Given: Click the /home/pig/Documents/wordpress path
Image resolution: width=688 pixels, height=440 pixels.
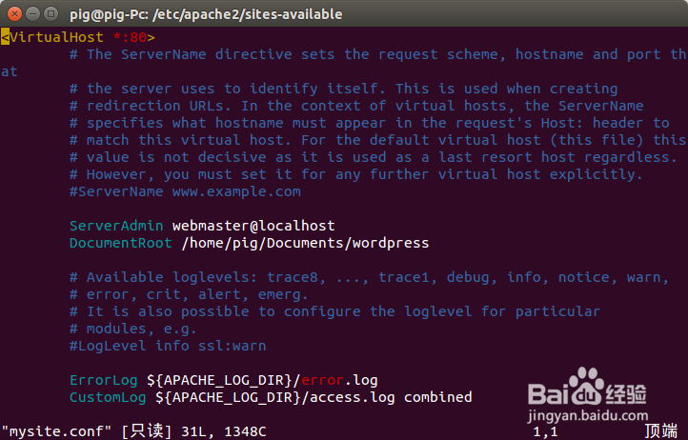Looking at the screenshot, I should [x=305, y=243].
